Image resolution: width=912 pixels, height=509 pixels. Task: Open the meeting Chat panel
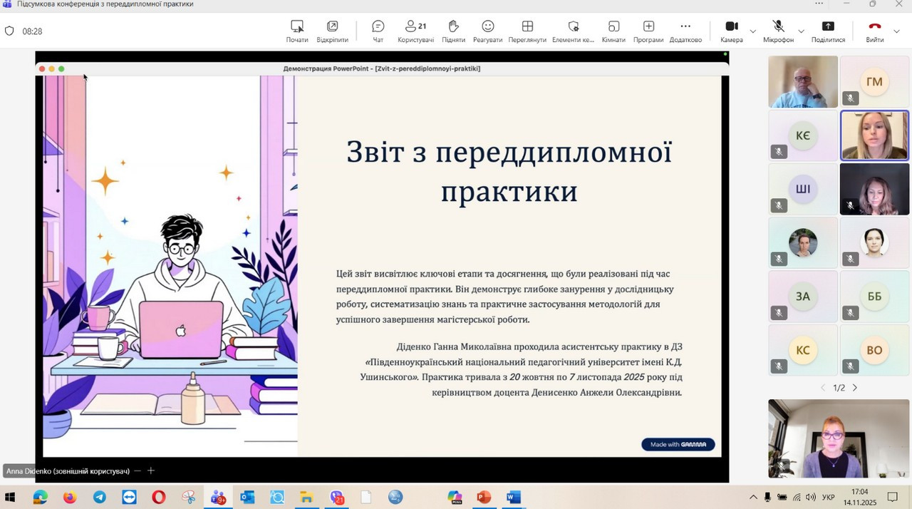point(378,31)
